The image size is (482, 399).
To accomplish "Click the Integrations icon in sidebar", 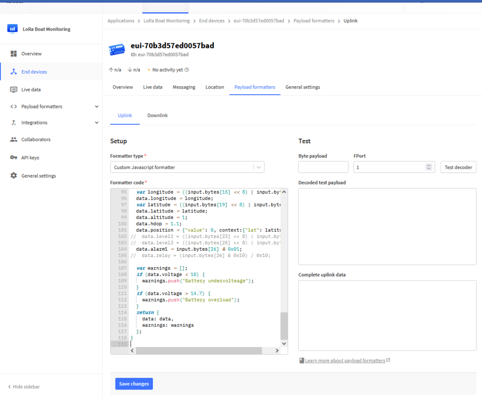I will 14,122.
